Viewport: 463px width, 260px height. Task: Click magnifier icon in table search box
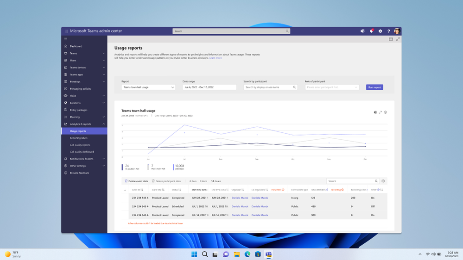point(376,181)
